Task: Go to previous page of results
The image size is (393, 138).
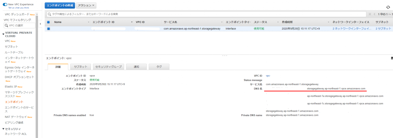Action: (375, 14)
